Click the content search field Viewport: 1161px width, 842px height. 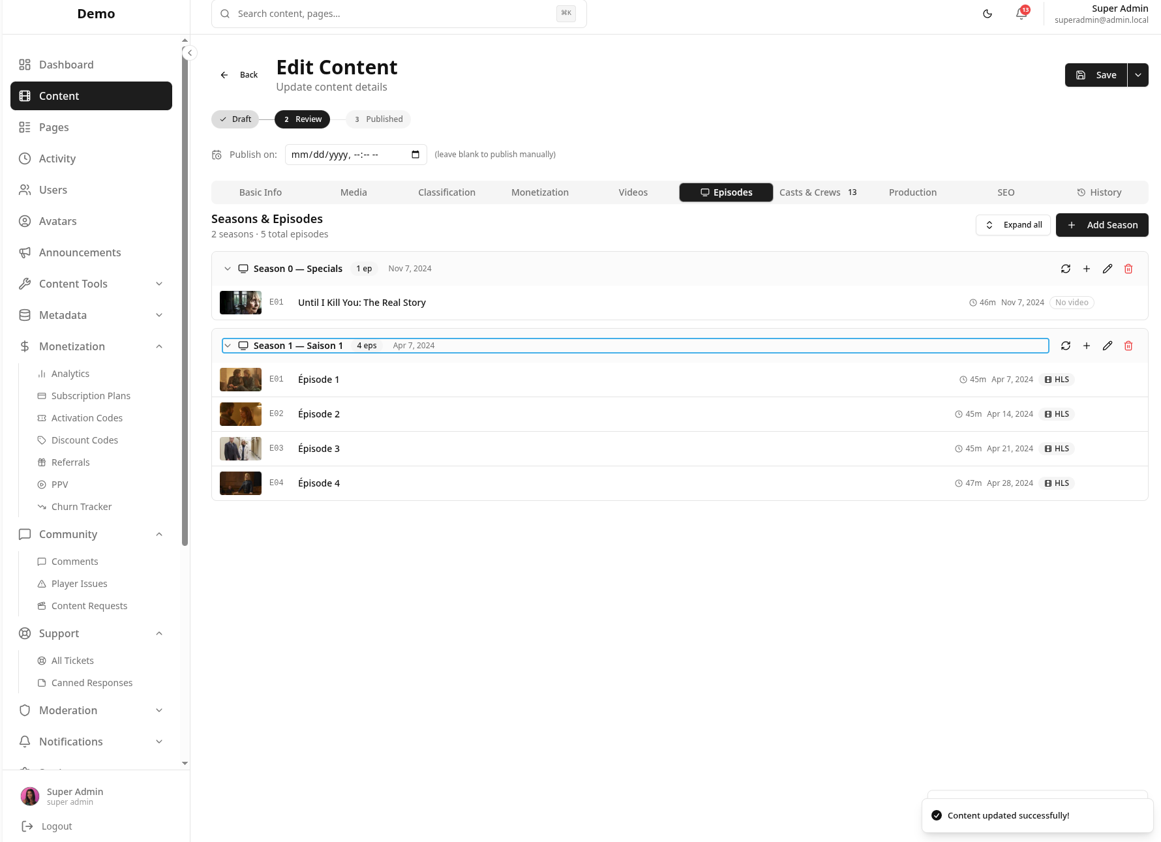click(391, 13)
